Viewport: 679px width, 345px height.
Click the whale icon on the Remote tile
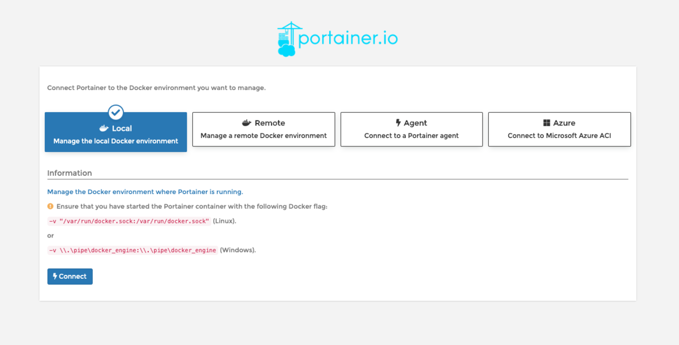(x=247, y=122)
